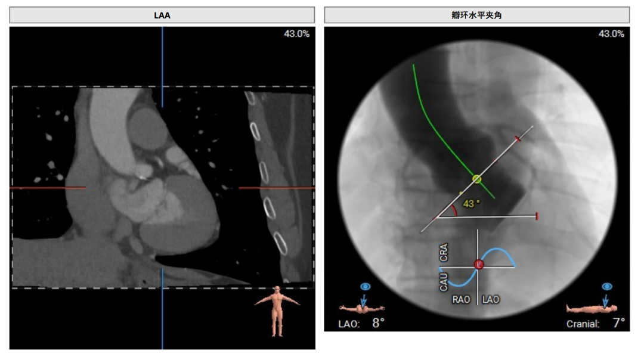
Task: Click the Cranial view lying body icon
Action: pyautogui.click(x=592, y=308)
